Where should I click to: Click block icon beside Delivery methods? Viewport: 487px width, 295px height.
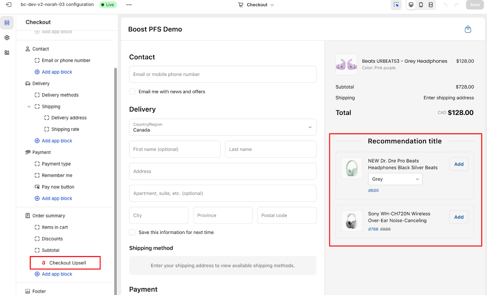pyautogui.click(x=37, y=95)
